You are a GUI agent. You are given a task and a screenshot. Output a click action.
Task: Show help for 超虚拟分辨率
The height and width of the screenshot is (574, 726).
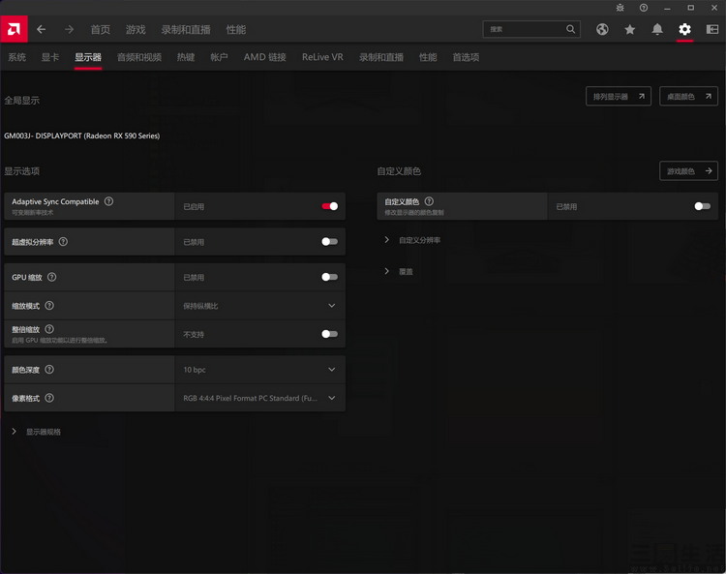click(x=64, y=242)
